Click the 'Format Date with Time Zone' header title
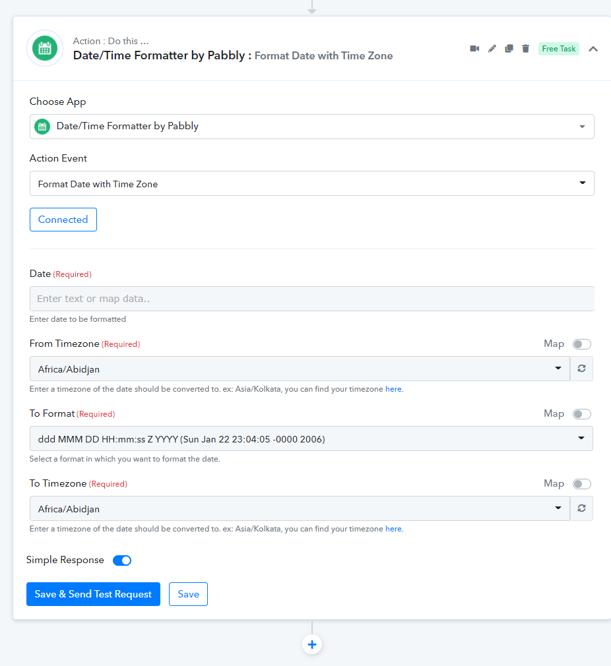 pyautogui.click(x=323, y=55)
